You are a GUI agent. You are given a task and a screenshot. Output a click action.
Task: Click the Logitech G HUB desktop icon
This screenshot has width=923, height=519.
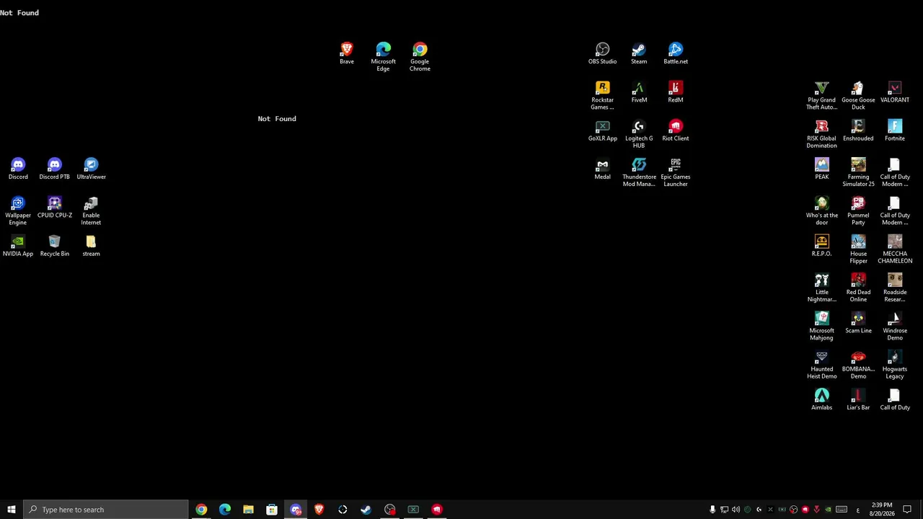[x=639, y=134]
